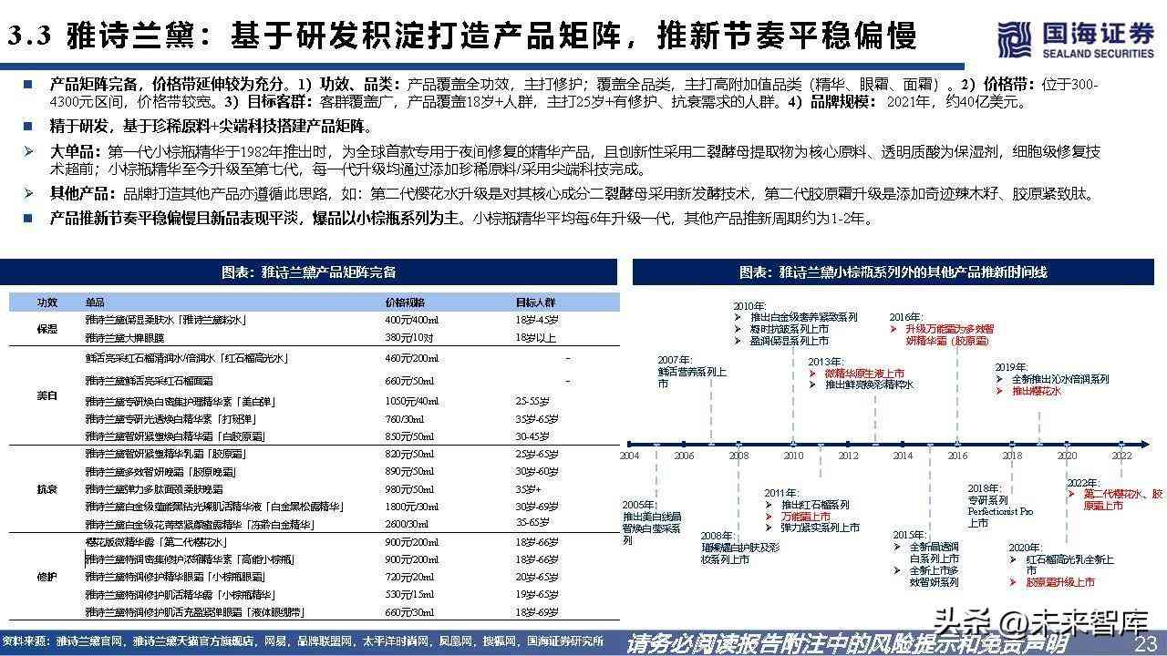Click the page number 23
The image size is (1167, 656).
(1145, 644)
